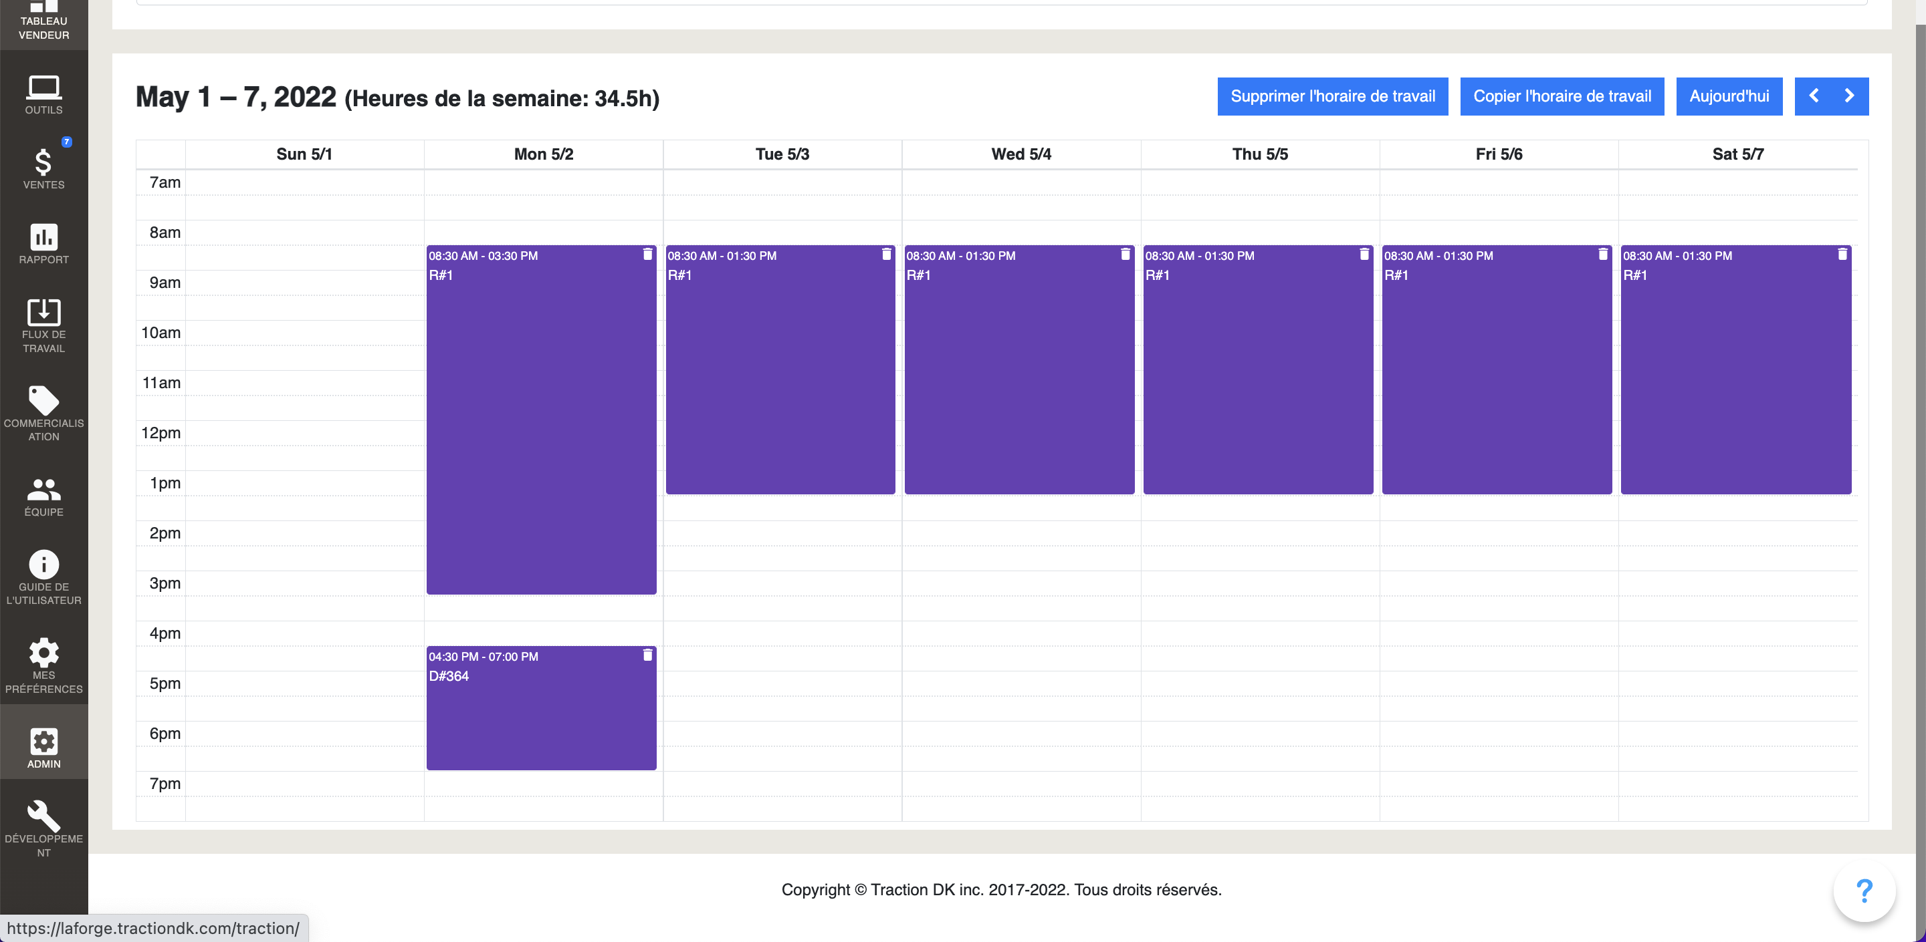Viewport: 1926px width, 942px height.
Task: Open the help question mark bubble
Action: [x=1864, y=891]
